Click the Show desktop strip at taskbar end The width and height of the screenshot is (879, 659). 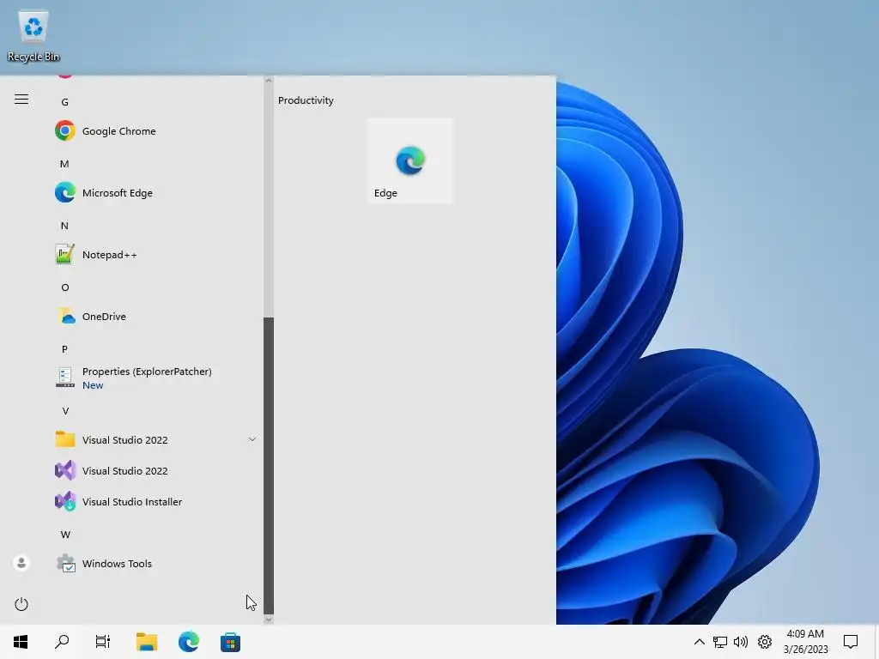(876, 642)
